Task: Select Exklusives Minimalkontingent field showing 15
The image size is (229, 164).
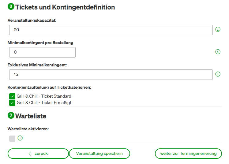Action: point(111,75)
